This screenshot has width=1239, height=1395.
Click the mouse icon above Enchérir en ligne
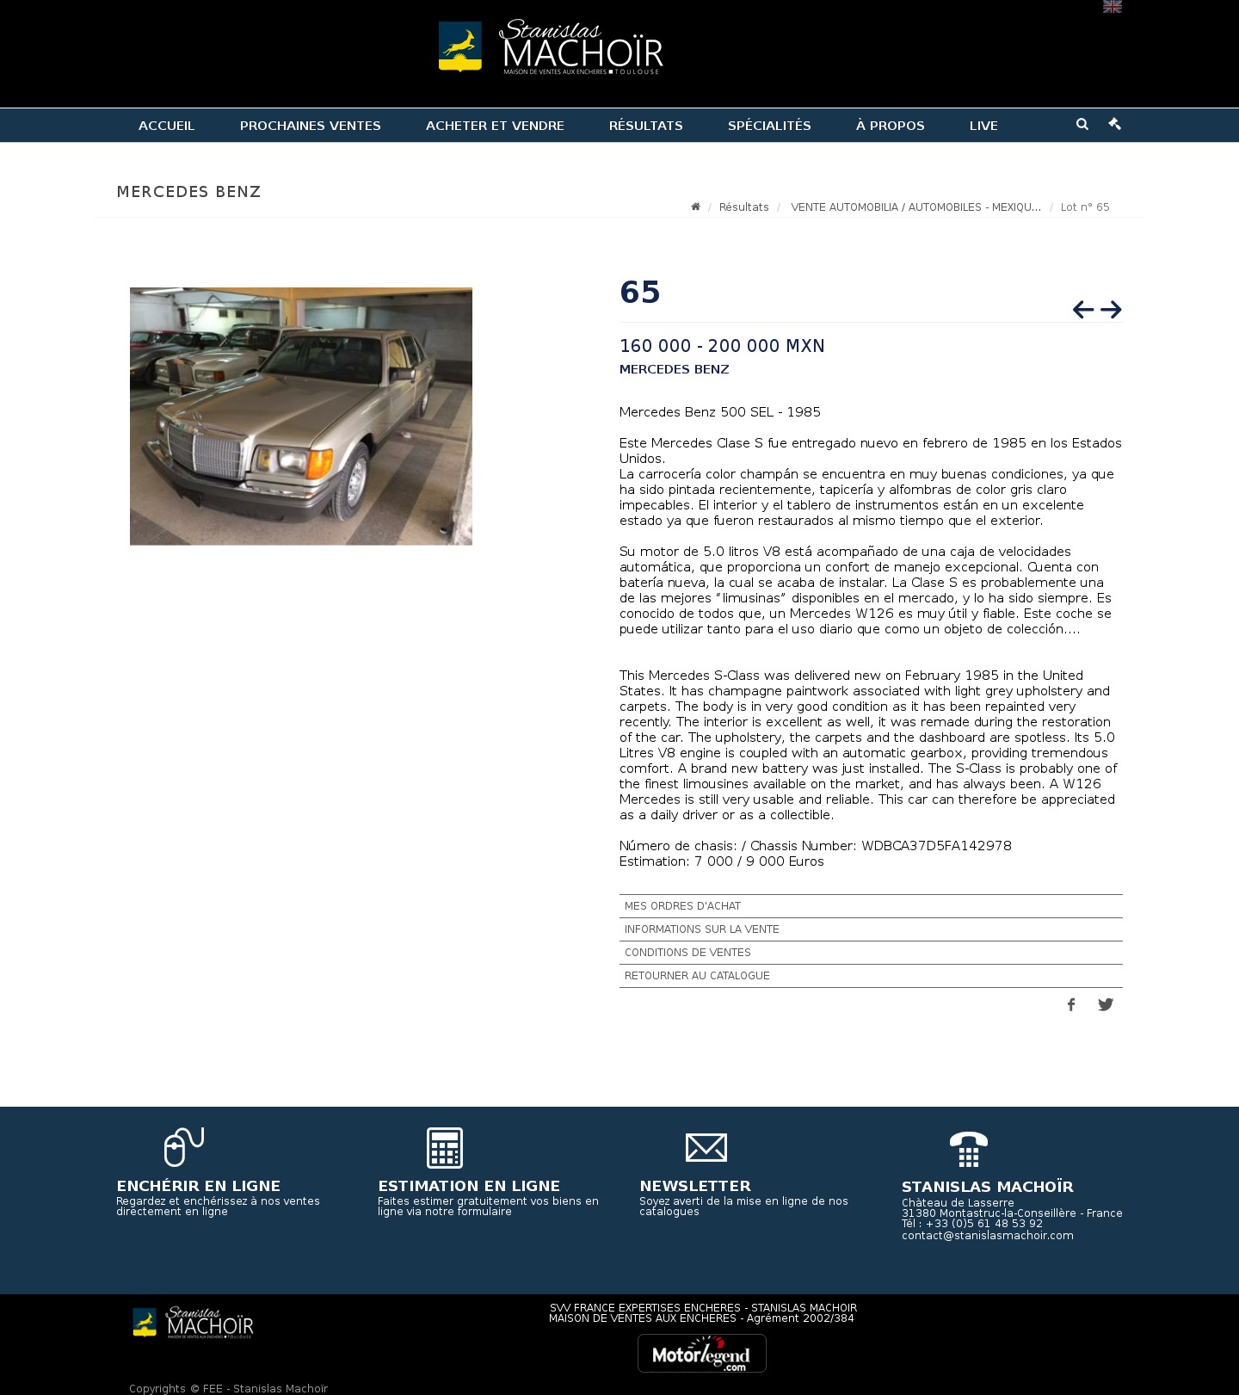(x=183, y=1147)
